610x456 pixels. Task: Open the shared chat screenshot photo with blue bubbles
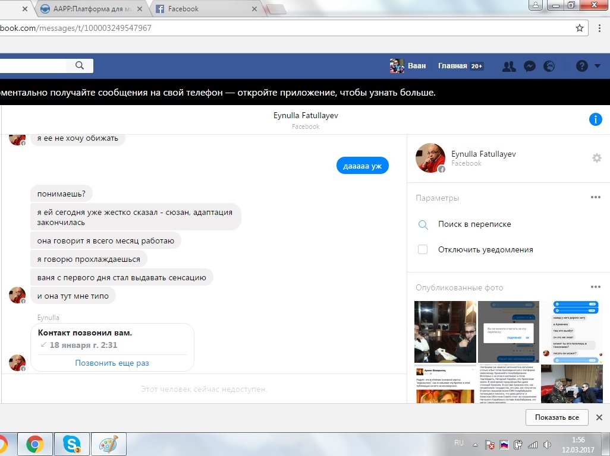(x=572, y=332)
